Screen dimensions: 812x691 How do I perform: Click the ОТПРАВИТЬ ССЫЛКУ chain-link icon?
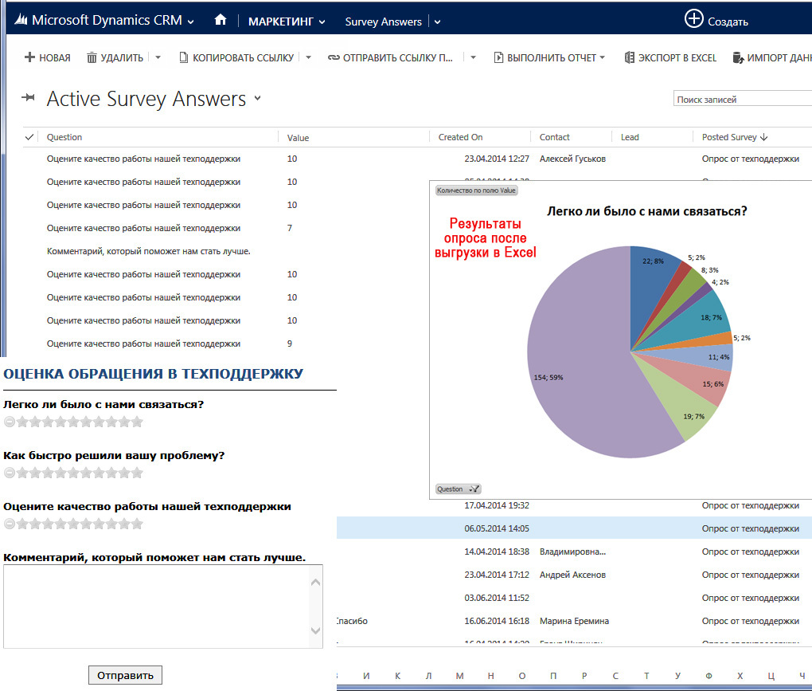click(x=335, y=57)
